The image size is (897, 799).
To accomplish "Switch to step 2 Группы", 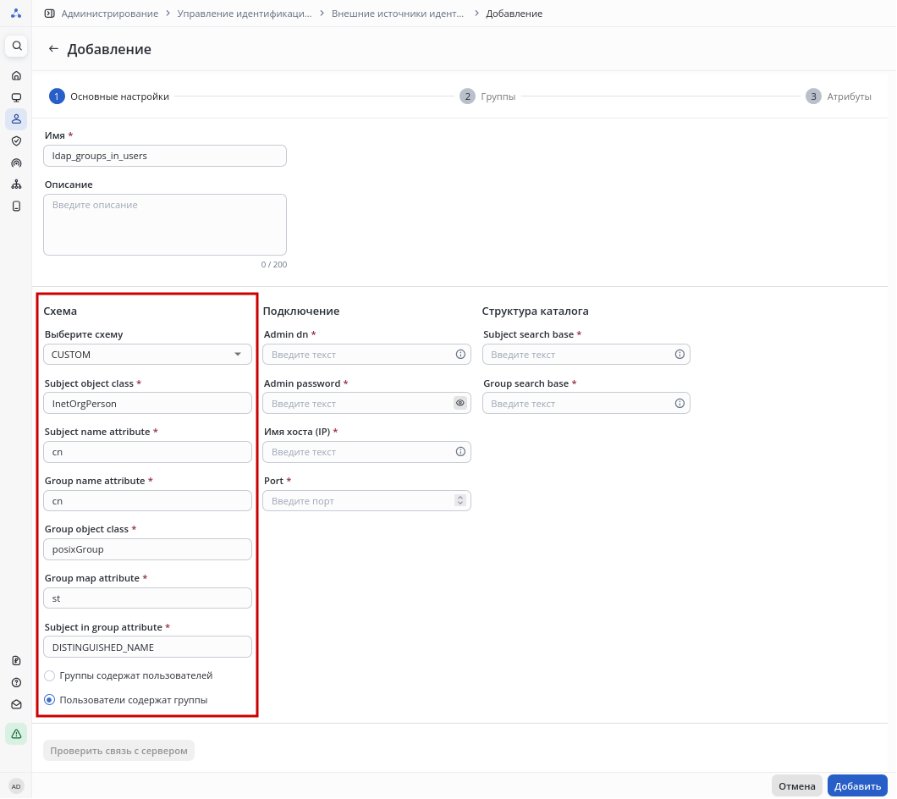I will [x=487, y=96].
